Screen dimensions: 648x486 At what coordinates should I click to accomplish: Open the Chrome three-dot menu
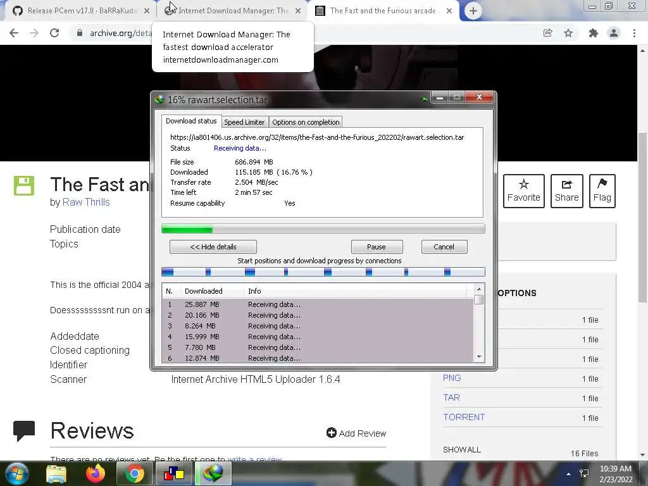tap(634, 33)
